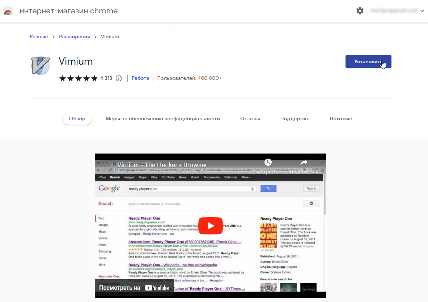Click the Vimium extension logo icon

click(41, 65)
